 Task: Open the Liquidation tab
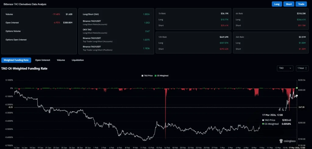coord(78,60)
